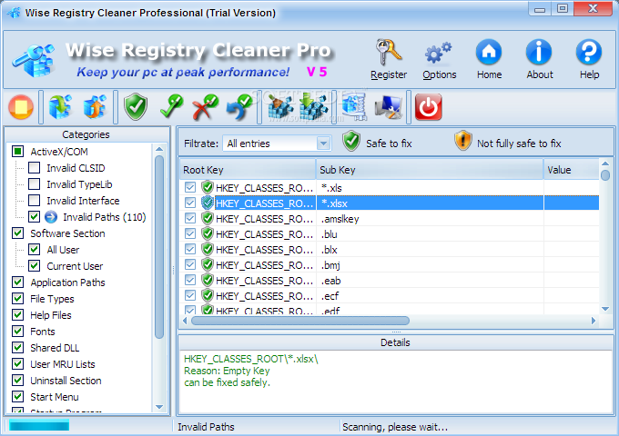This screenshot has width=619, height=436.
Task: Click the orange Stop scan button
Action: pos(21,107)
